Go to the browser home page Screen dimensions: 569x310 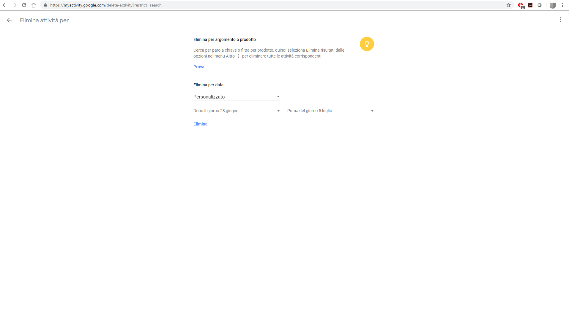tap(34, 5)
